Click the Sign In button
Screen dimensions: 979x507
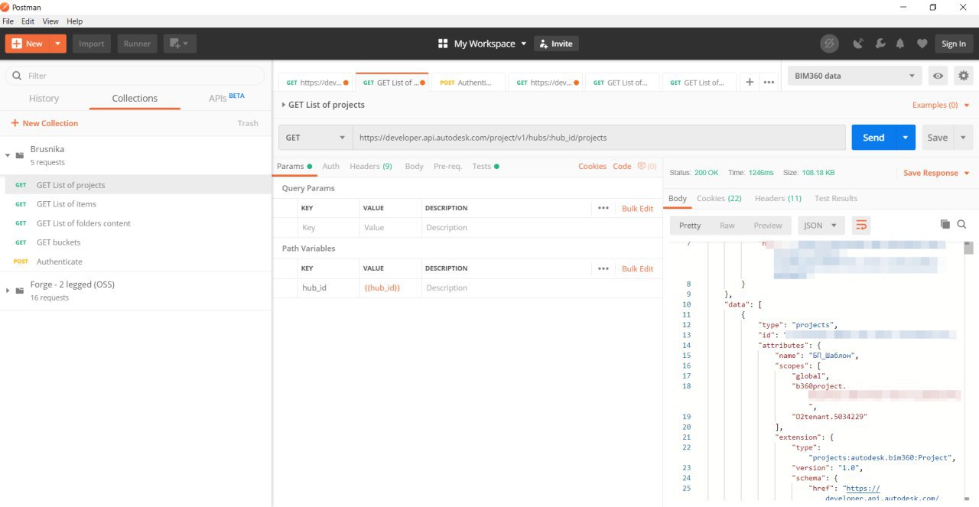tap(954, 44)
